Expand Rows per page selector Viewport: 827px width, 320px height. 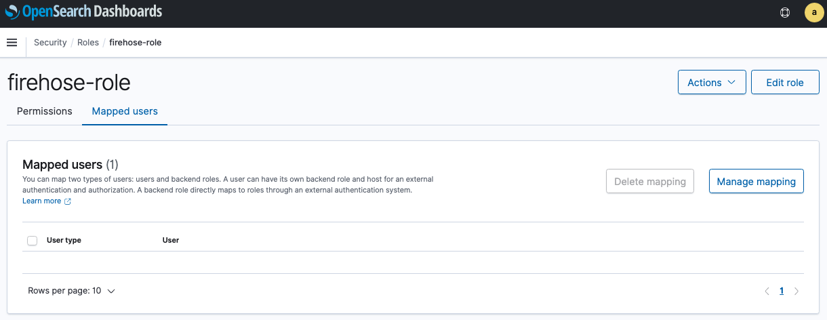[x=72, y=291]
